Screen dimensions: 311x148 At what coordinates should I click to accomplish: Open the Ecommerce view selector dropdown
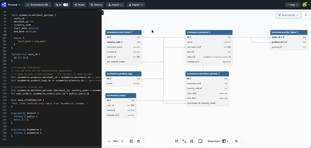coord(288,15)
